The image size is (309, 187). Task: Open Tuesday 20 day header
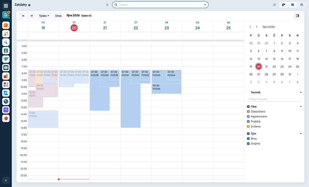click(x=74, y=26)
